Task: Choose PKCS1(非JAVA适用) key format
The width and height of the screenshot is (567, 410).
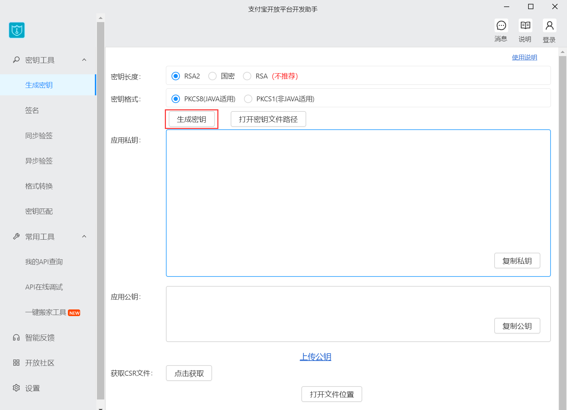Action: [248, 99]
